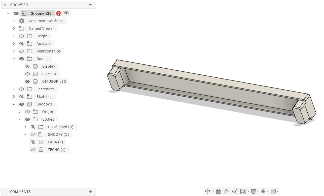Show the top-level Origin folder
The image size is (324, 196).
pyautogui.click(x=22, y=36)
